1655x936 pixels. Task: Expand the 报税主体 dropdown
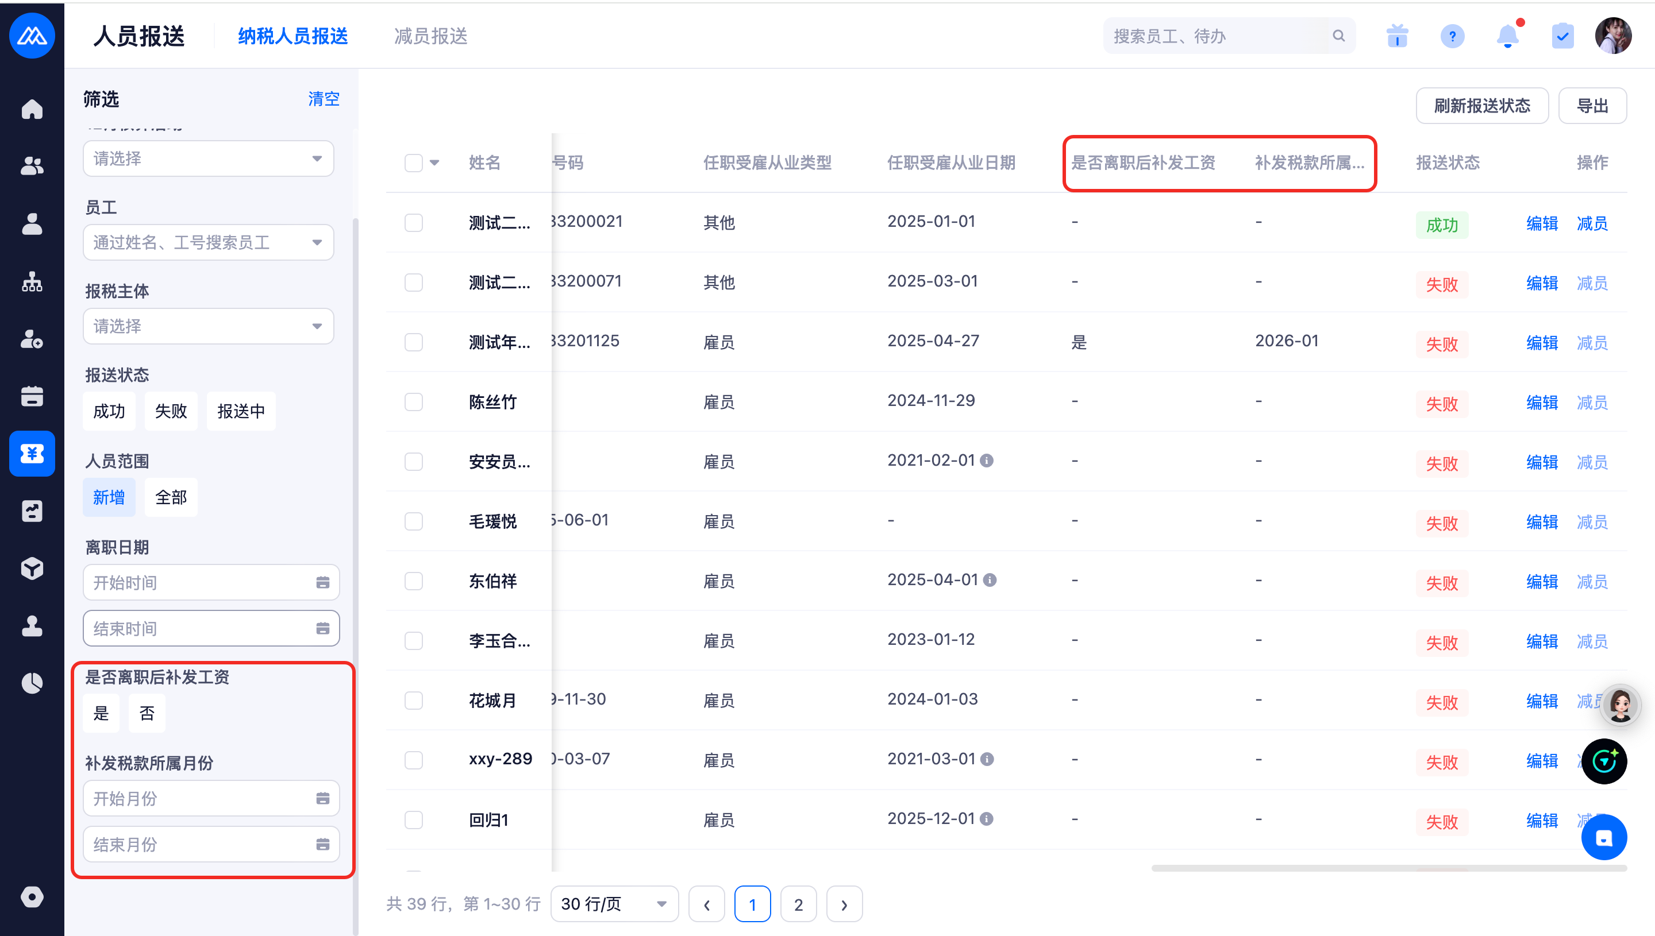208,326
